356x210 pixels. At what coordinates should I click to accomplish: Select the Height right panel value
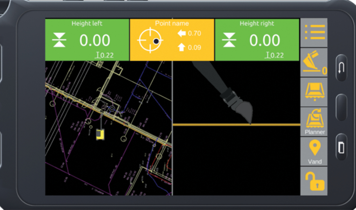pyautogui.click(x=265, y=40)
